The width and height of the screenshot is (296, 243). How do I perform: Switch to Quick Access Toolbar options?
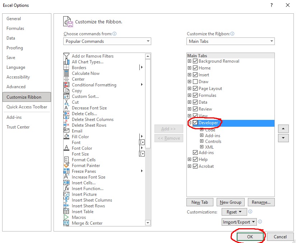(x=27, y=107)
